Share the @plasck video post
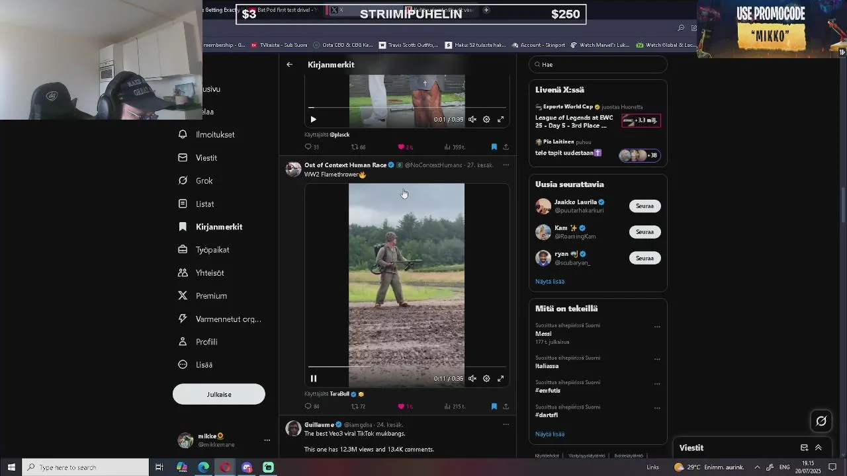This screenshot has height=476, width=847. coord(506,147)
